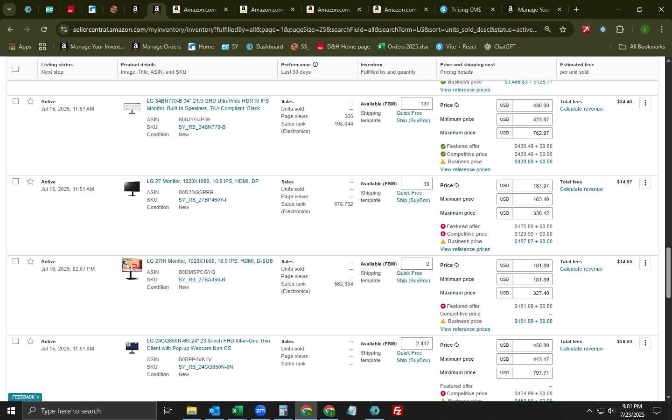Click zoom magnifier icon in address bar

tap(547, 29)
